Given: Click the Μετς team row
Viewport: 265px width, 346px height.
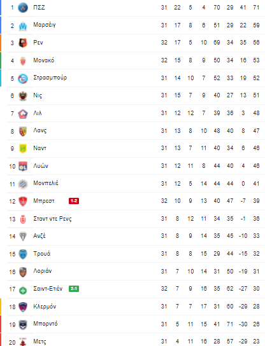Looking at the screenshot, I should (136, 341).
